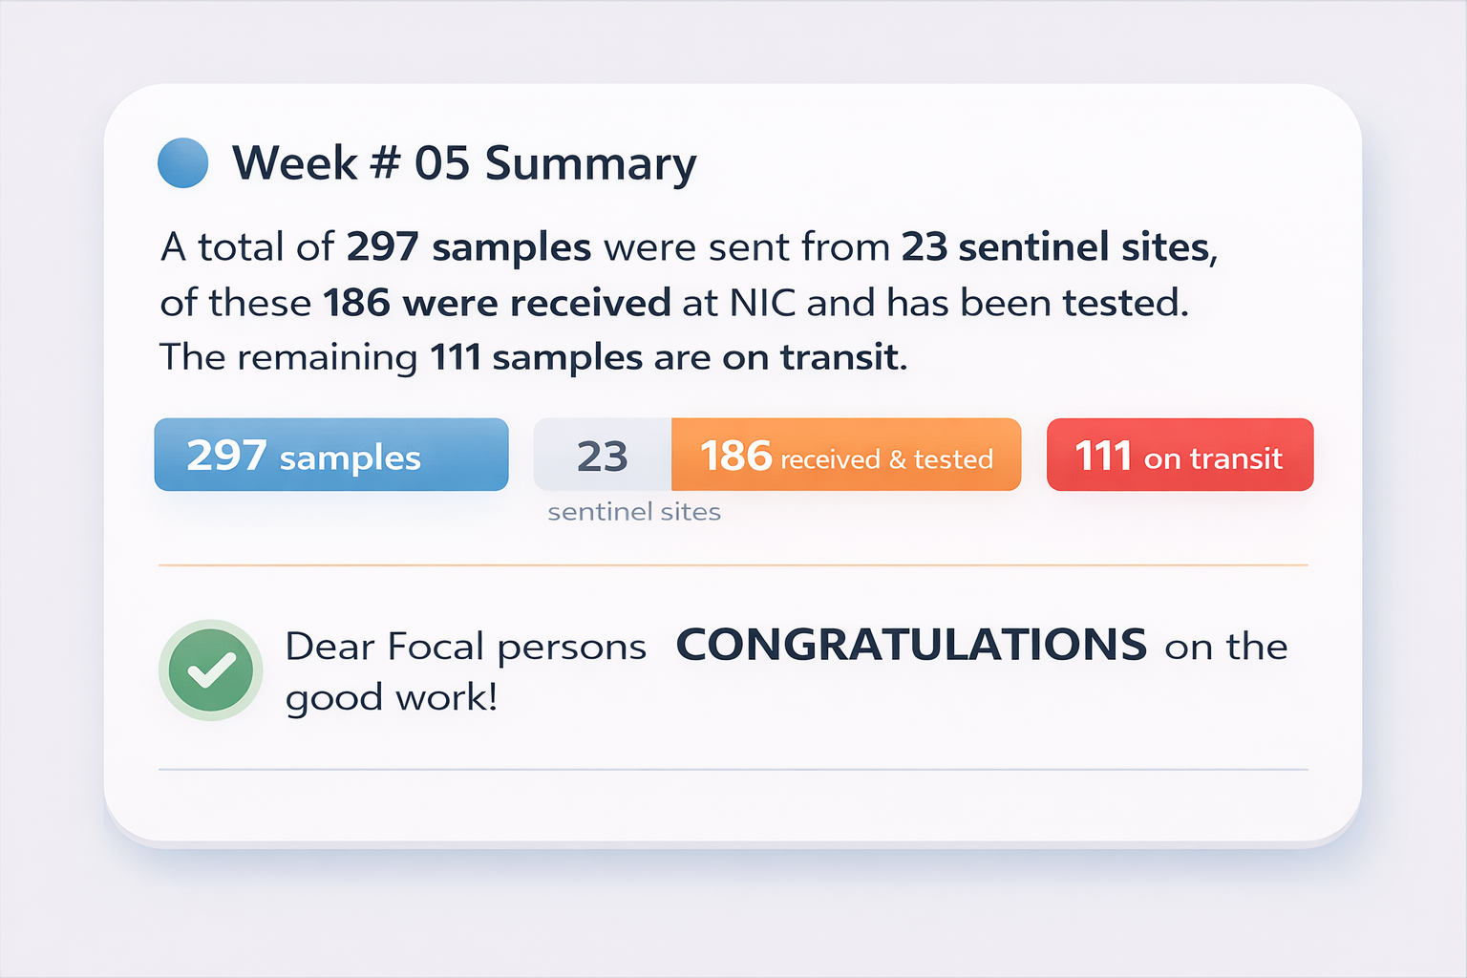Screen dimensions: 1467x978
Task: Click the bold 297 samples text in paragraph
Action: 468,247
